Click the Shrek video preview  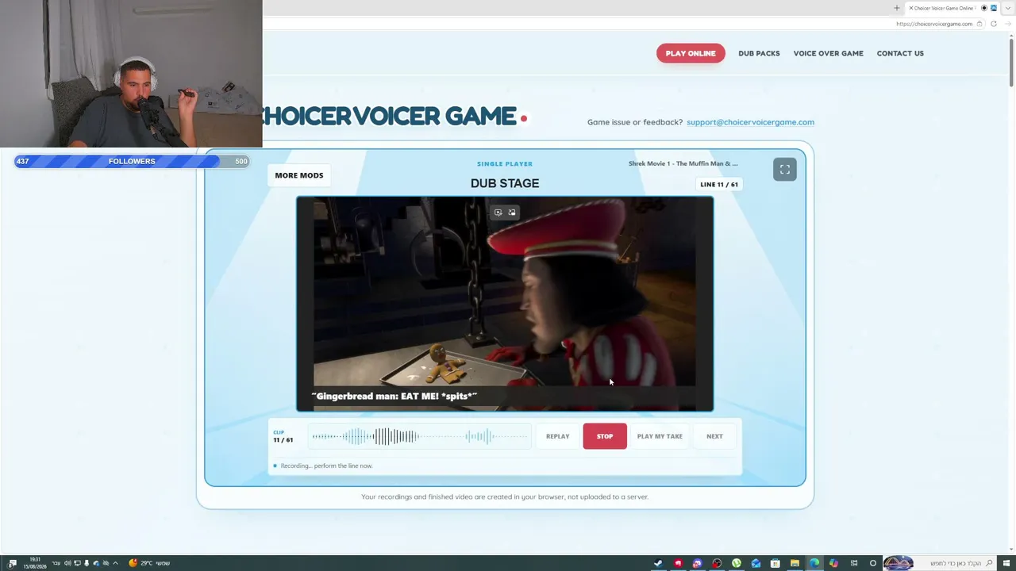coord(505,304)
